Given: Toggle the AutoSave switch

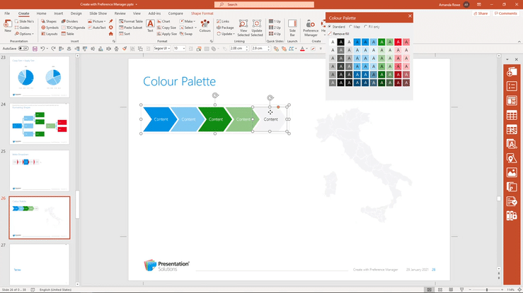Looking at the screenshot, I should (23, 49).
